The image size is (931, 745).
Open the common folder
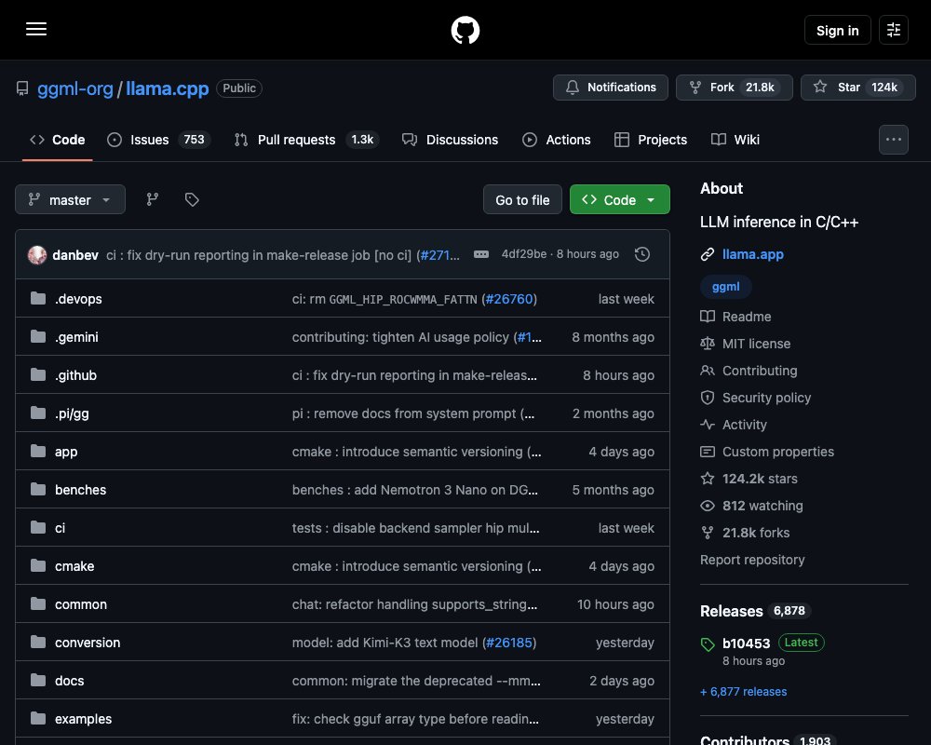pyautogui.click(x=81, y=604)
